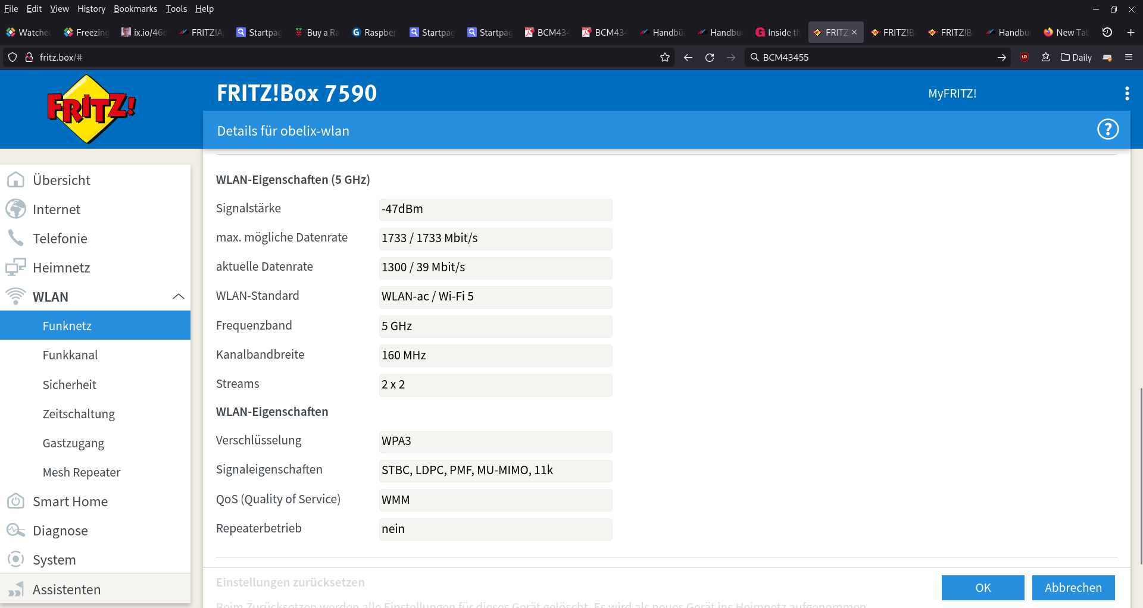Open the uBlock Origin extension icon
Viewport: 1143px width, 608px height.
[x=1024, y=58]
